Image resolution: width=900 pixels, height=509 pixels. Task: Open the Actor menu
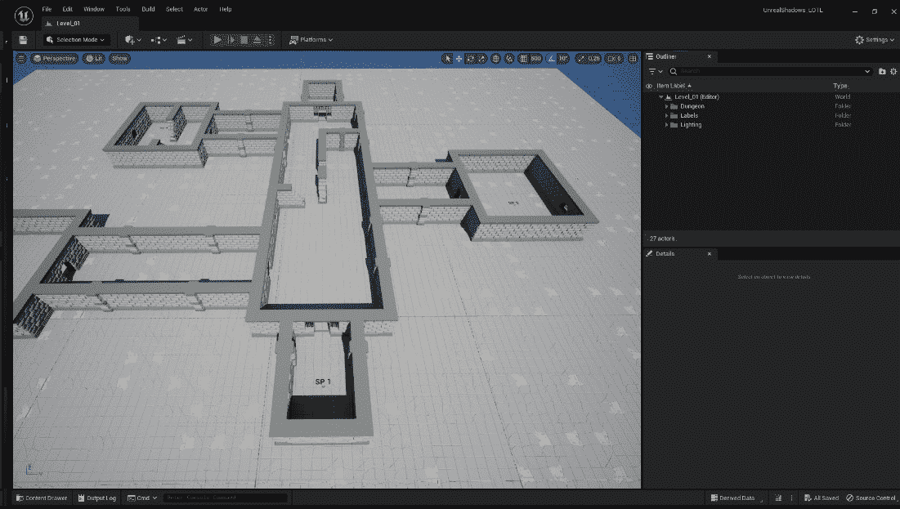tap(201, 9)
